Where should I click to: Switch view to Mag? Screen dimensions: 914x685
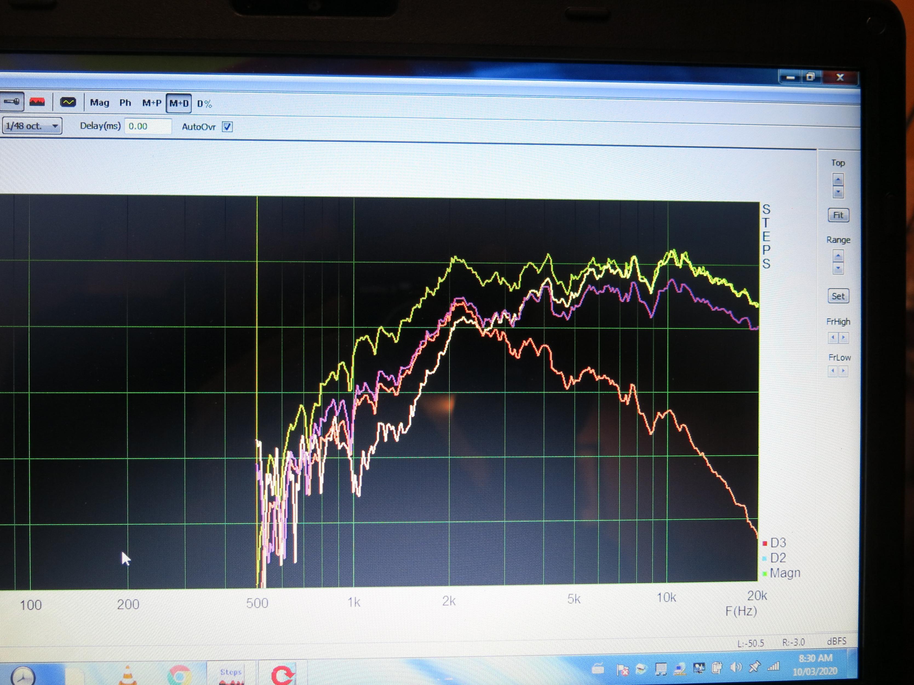[x=100, y=103]
